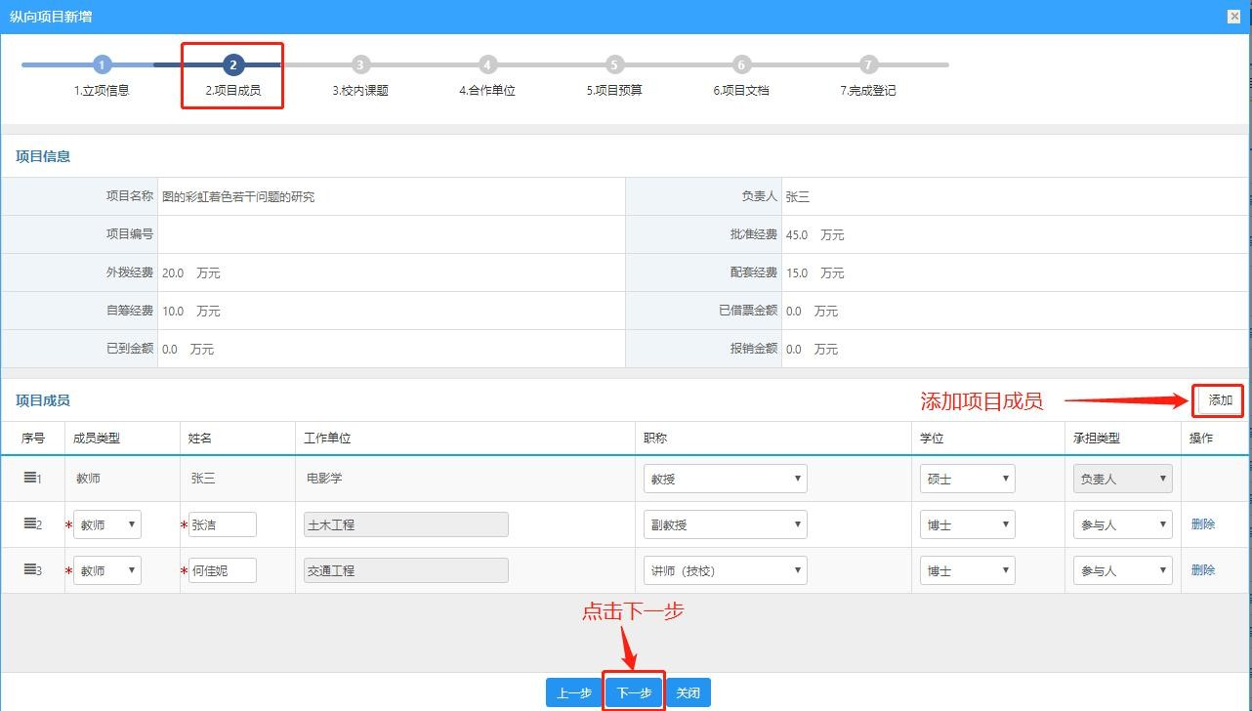
Task: Switch to 6.项目文档 step tab
Action: point(741,90)
